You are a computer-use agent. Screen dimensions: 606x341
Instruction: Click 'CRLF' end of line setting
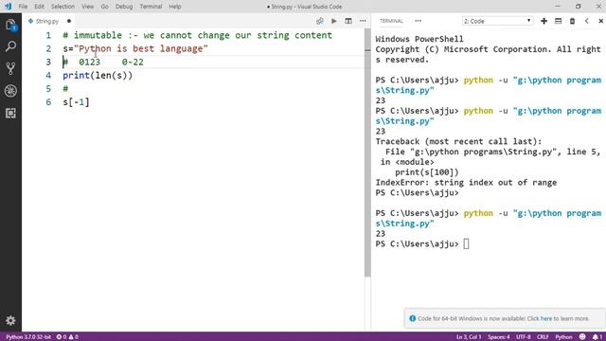click(543, 337)
